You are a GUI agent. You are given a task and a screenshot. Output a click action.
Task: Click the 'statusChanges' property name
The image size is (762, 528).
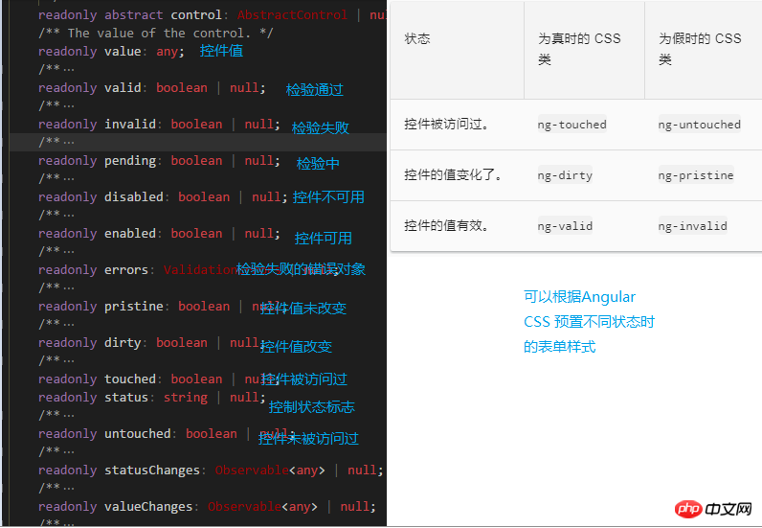(x=152, y=471)
